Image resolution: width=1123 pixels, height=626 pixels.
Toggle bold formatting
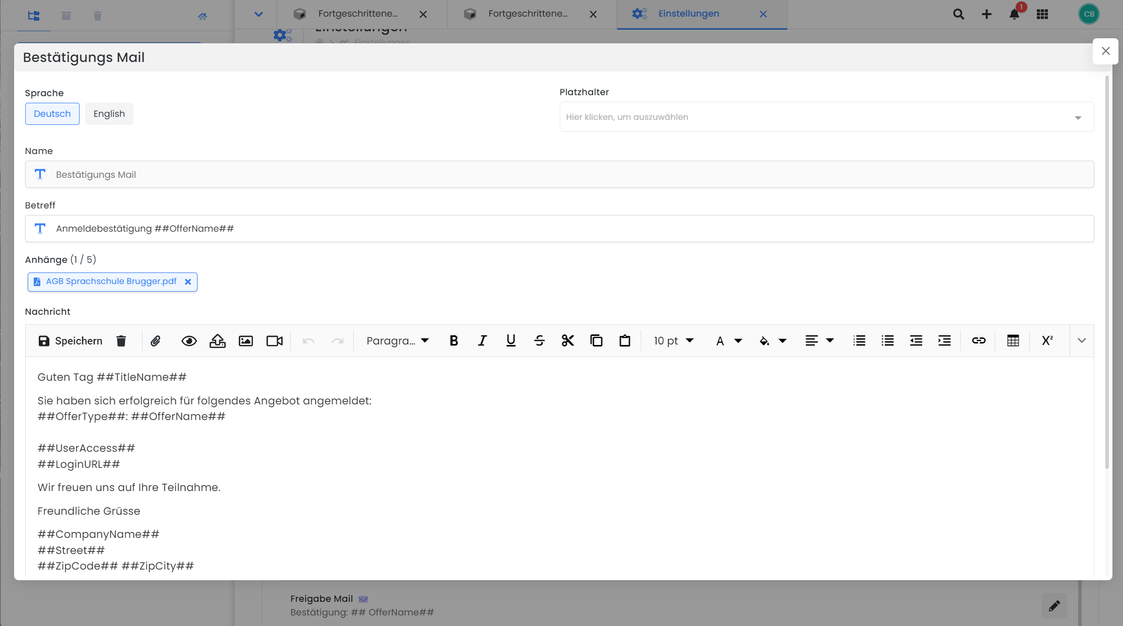pos(453,341)
